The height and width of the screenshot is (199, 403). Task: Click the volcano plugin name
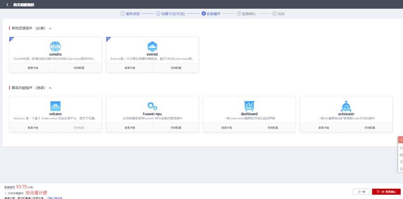point(55,114)
